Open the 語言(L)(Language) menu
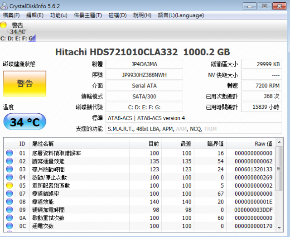The width and height of the screenshot is (290, 237). tap(181, 15)
